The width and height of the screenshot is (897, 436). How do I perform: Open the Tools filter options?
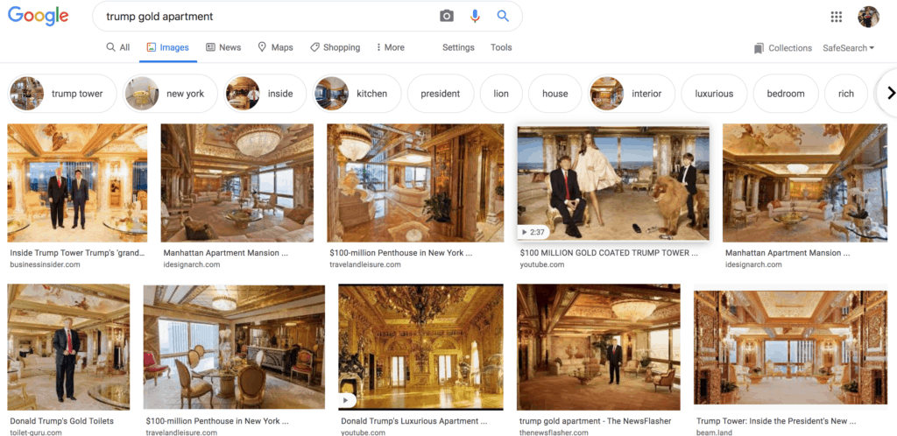point(501,47)
